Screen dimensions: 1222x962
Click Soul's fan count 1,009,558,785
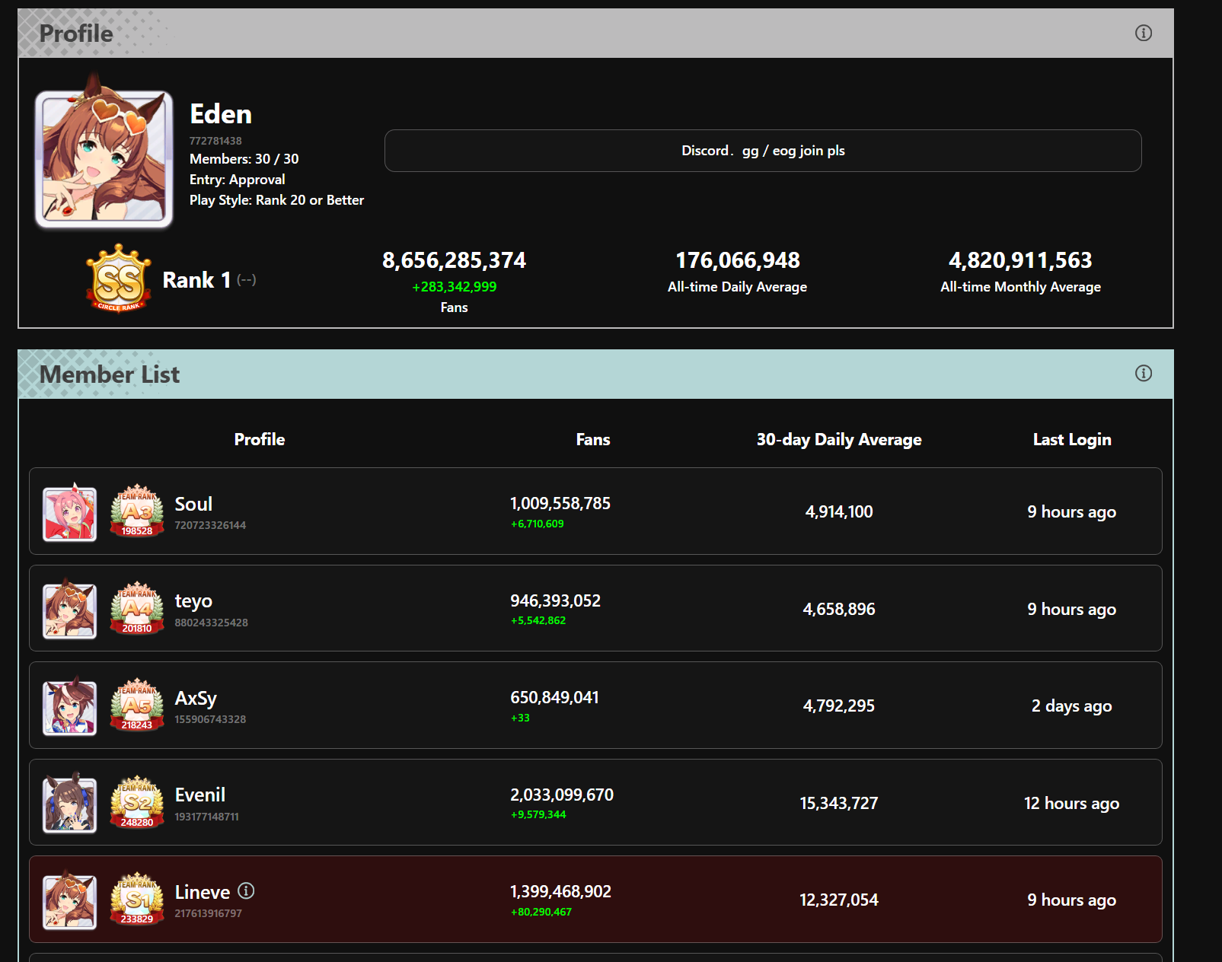click(x=560, y=503)
